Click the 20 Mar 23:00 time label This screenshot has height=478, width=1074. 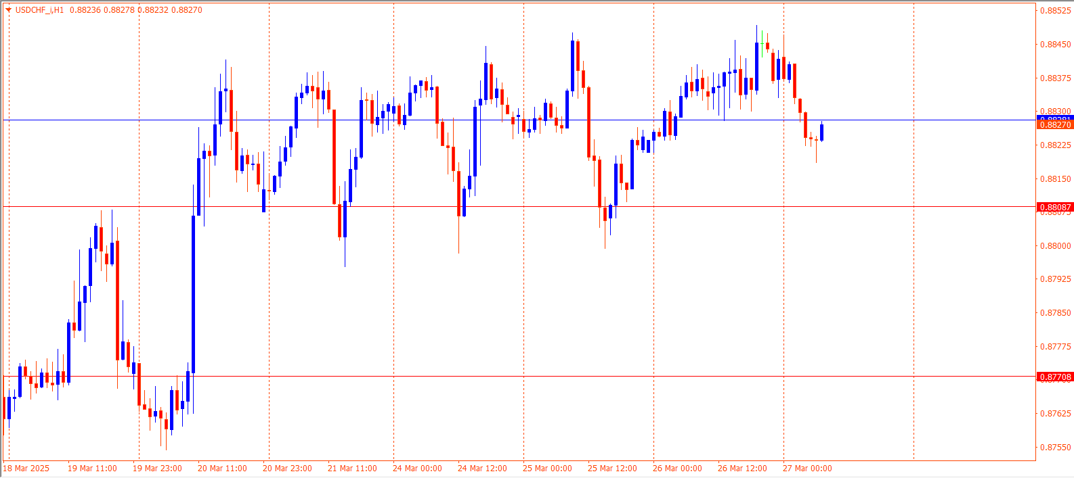tap(287, 469)
